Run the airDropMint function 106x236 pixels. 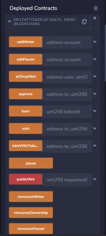point(26,77)
